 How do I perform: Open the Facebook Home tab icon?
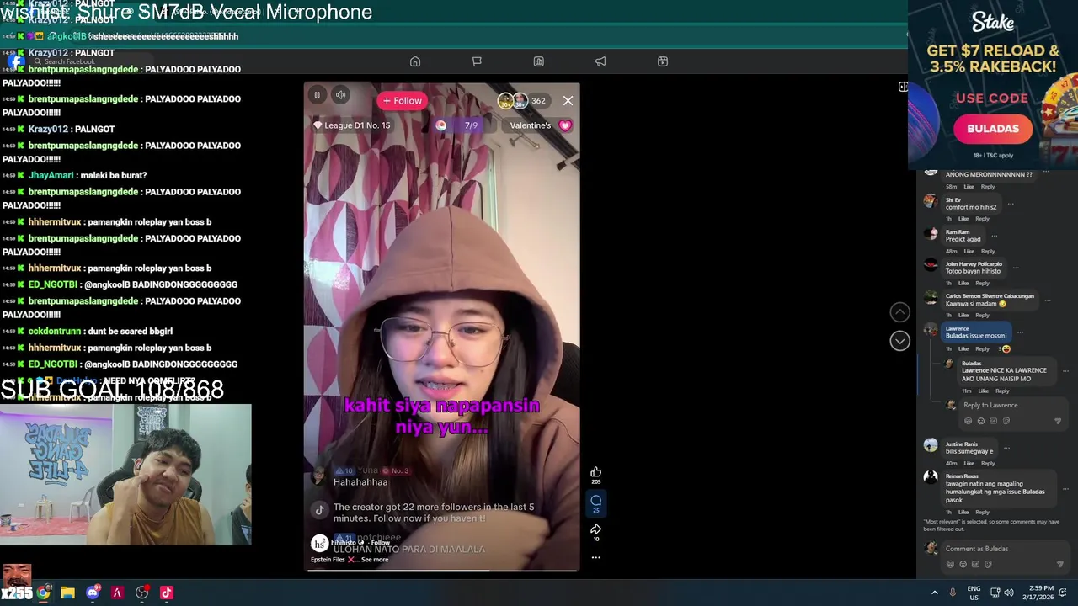(x=415, y=61)
